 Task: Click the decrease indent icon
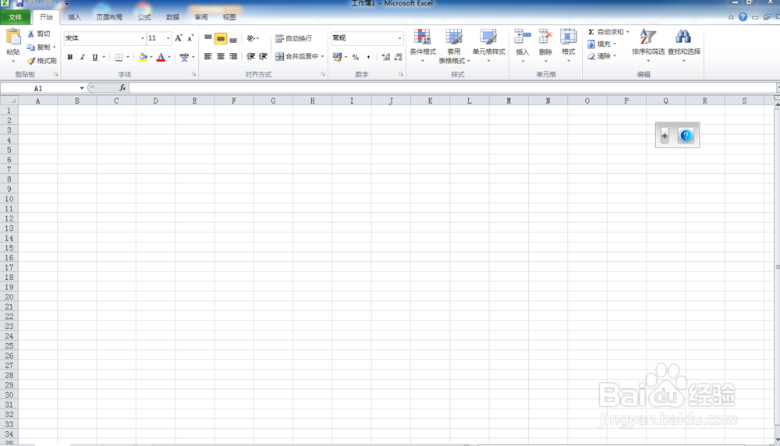point(250,57)
